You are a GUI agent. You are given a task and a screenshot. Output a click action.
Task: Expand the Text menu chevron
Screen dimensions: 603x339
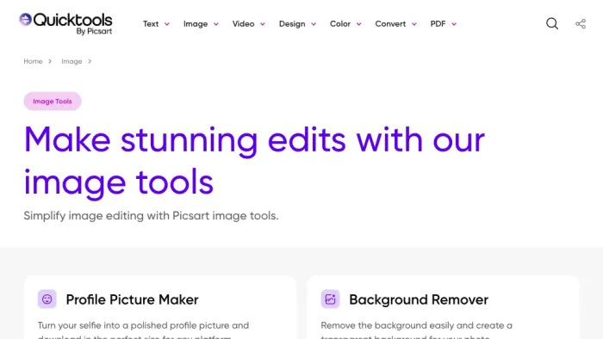167,24
